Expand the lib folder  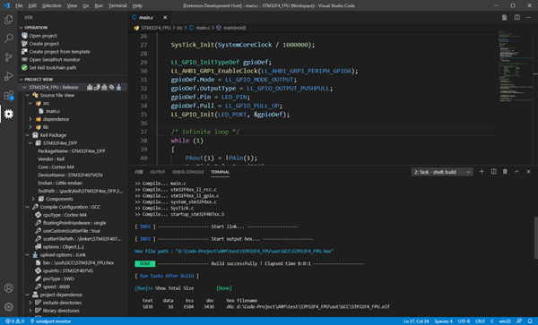pos(30,127)
